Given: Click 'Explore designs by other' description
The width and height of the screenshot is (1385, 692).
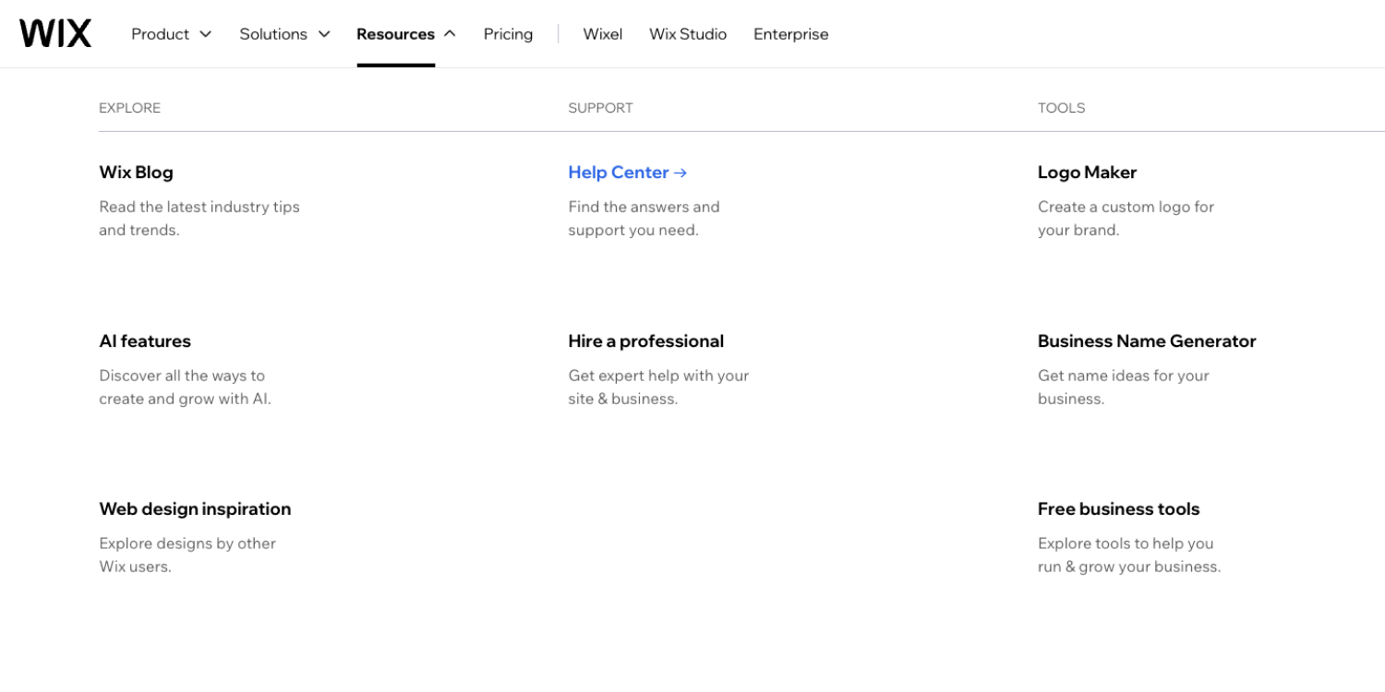Looking at the screenshot, I should point(187,543).
